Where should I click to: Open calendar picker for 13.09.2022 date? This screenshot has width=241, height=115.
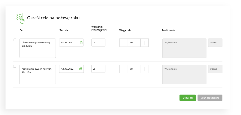pyautogui.click(x=81, y=69)
